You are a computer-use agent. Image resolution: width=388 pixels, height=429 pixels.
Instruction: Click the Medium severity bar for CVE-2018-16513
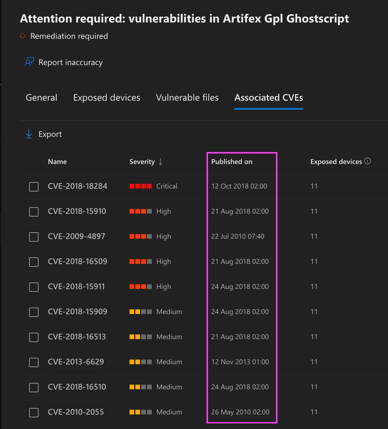tap(141, 337)
